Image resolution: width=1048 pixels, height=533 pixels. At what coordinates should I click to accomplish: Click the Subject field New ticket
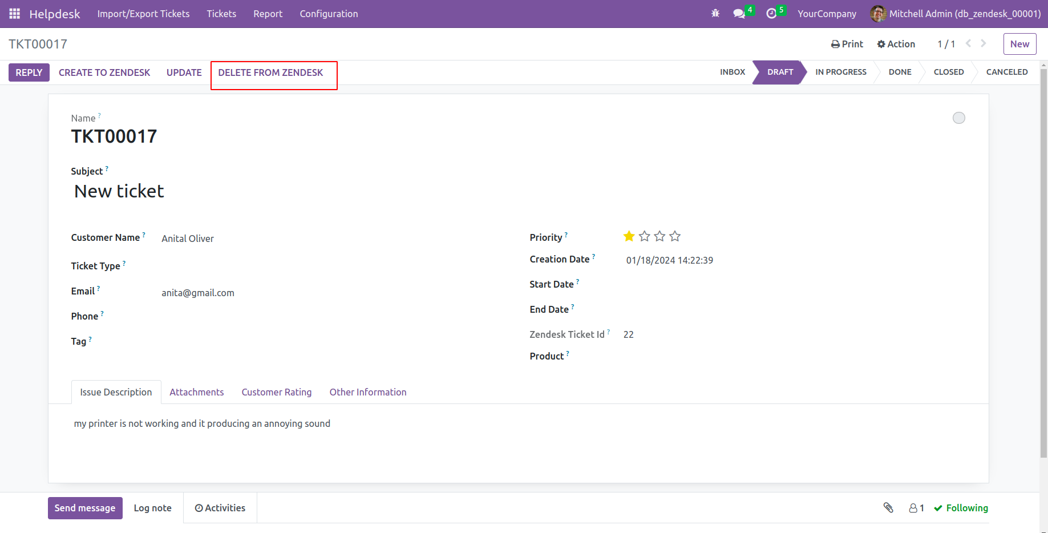pos(119,191)
